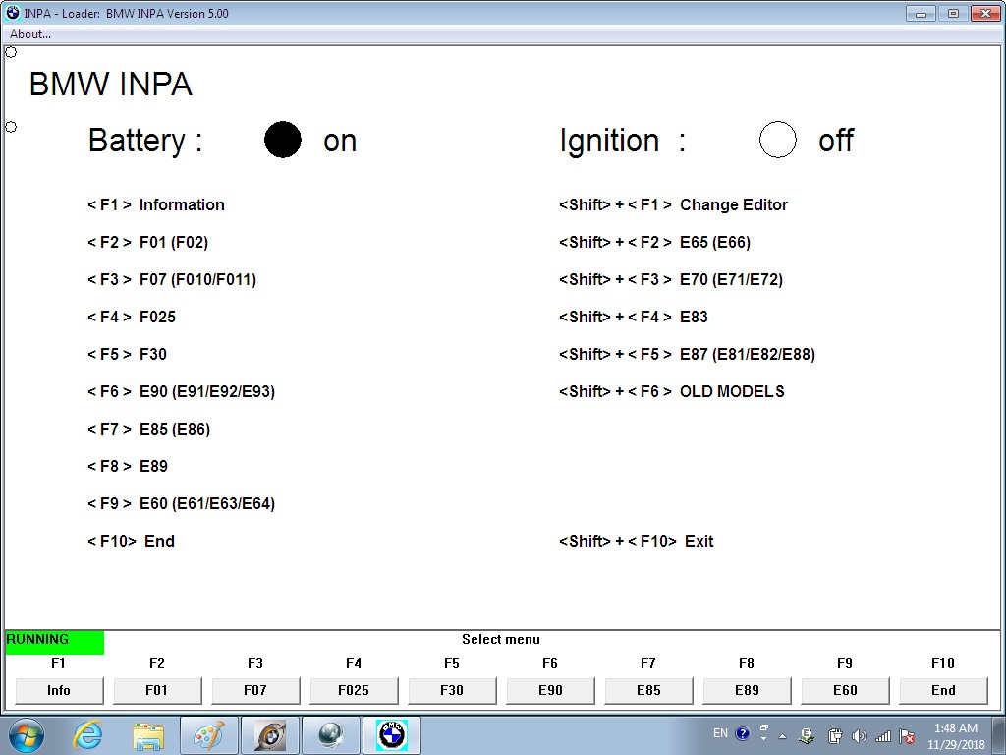Image resolution: width=1006 pixels, height=755 pixels.
Task: Launch Internet Explorer from the taskbar
Action: click(x=87, y=735)
